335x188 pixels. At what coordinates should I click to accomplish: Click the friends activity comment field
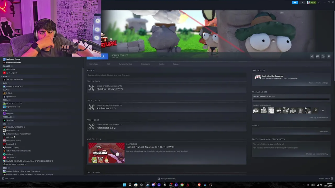pos(166,75)
